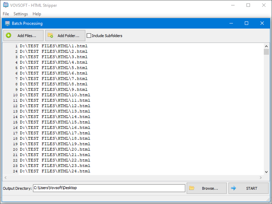Select line D:\TEST FILES\HTML\11.html
272x204 pixels.
point(55,100)
